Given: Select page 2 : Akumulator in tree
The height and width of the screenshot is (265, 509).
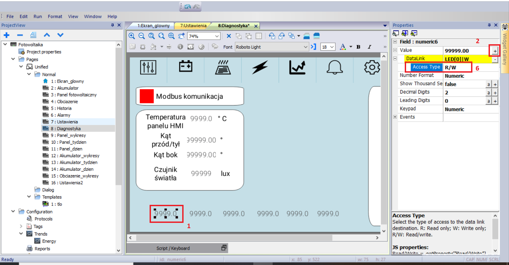Looking at the screenshot, I should 65,88.
